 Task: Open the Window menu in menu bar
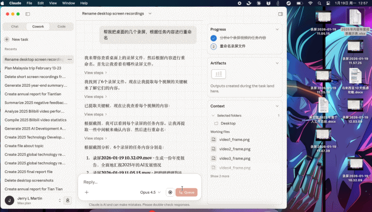pos(68,3)
